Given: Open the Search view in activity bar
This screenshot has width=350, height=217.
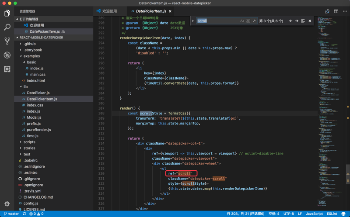Looking at the screenshot, I should 7,27.
